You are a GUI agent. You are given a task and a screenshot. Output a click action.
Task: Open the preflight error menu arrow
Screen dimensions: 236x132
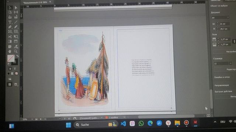pos(124,117)
